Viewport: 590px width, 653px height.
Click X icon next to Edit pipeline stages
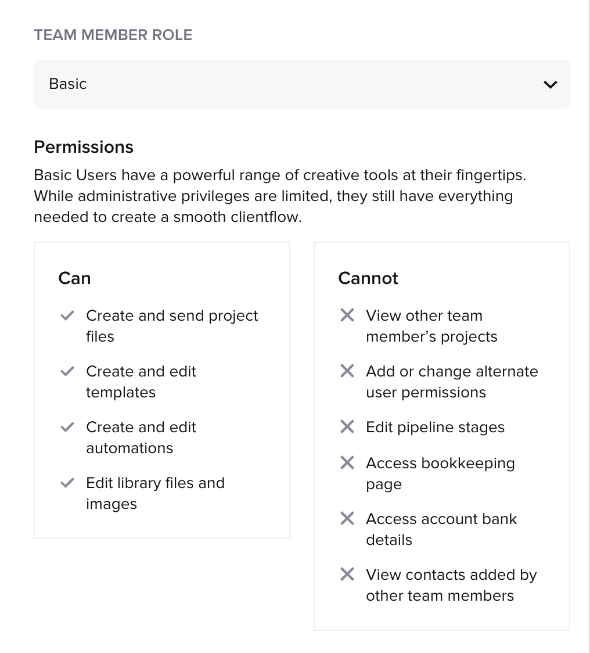pyautogui.click(x=347, y=427)
